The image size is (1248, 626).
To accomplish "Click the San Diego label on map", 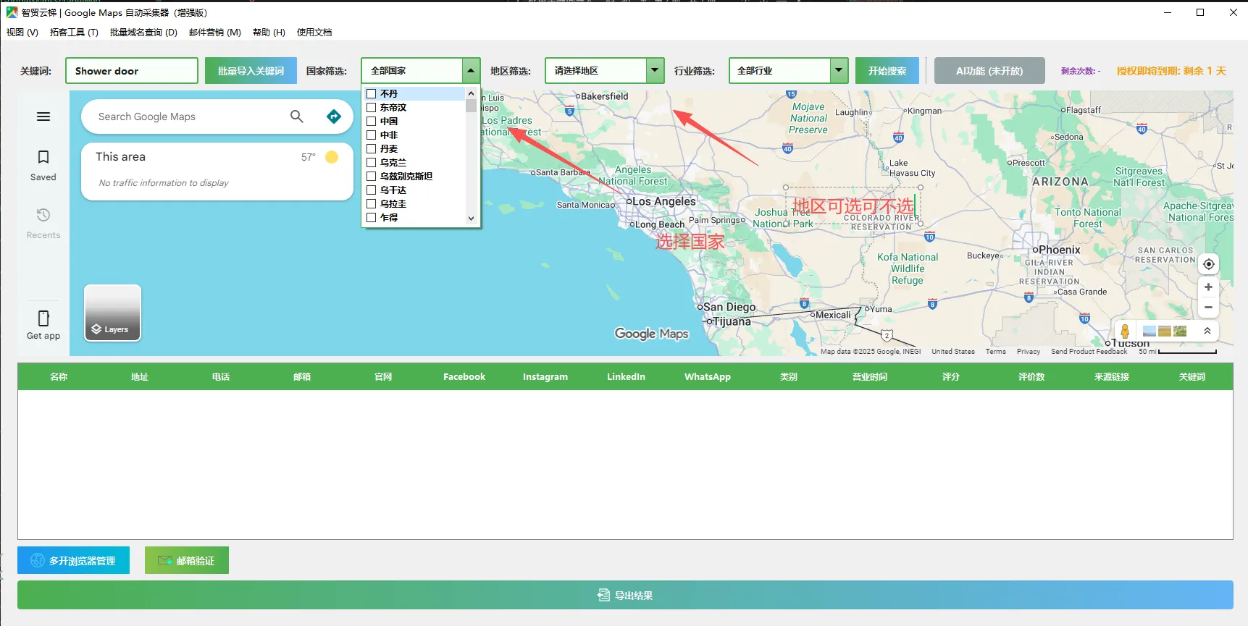I will [x=729, y=307].
